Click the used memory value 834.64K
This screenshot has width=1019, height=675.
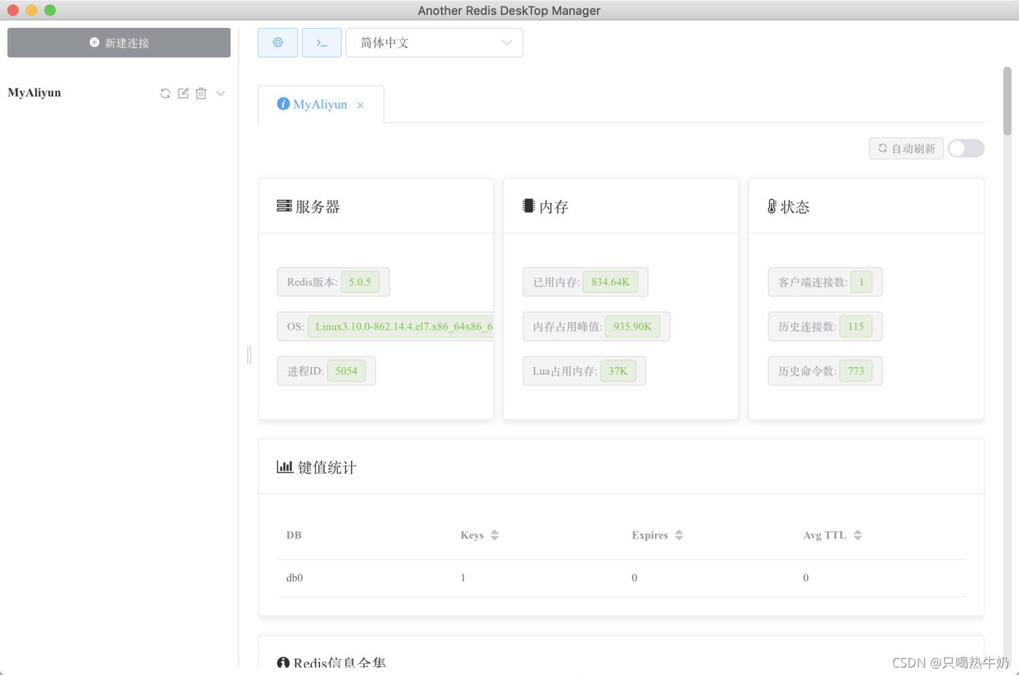pyautogui.click(x=610, y=282)
